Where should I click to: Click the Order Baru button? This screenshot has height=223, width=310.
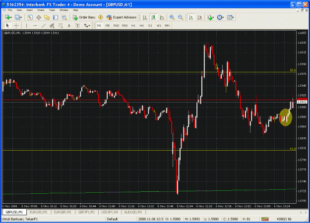click(x=84, y=17)
